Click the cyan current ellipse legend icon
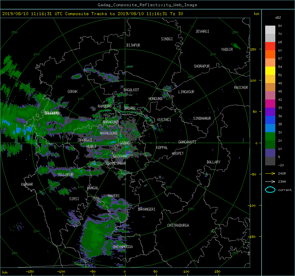 click(270, 190)
